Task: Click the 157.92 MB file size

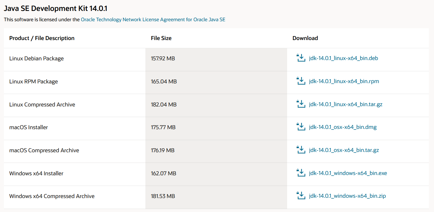Action: [163, 59]
